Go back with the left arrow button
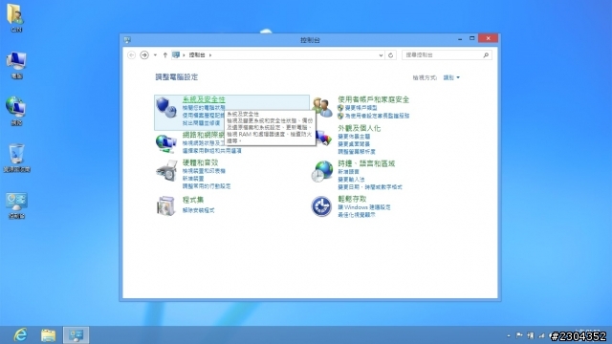Image resolution: width=612 pixels, height=344 pixels. pos(132,55)
